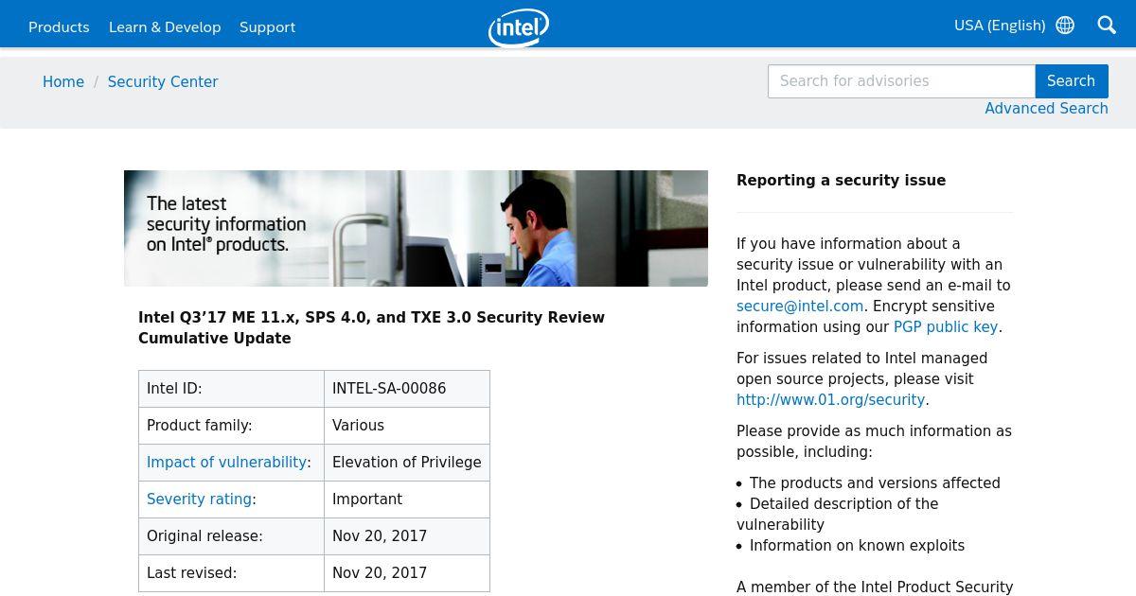Click 'The products and versions affected' bullet

click(875, 483)
